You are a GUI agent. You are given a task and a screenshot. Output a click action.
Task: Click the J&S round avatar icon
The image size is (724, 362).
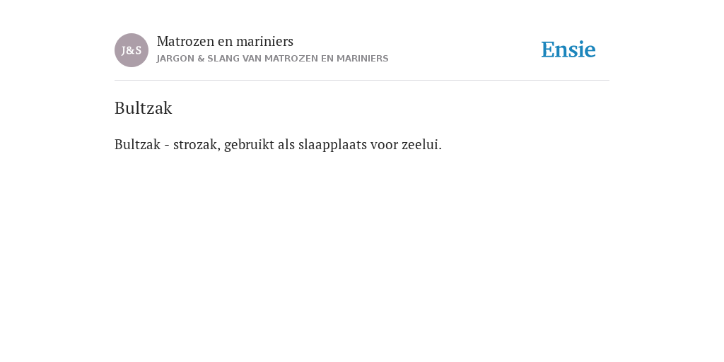(x=132, y=50)
